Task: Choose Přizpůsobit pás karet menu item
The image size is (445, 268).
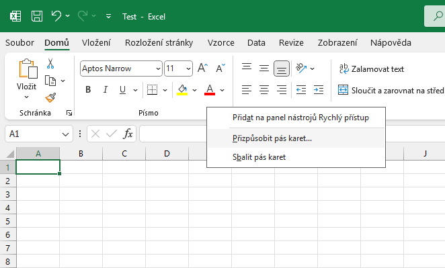Action: [x=296, y=138]
